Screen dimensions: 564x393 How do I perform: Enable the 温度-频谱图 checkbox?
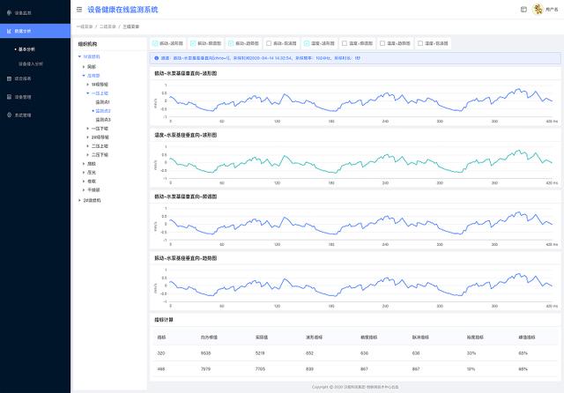tap(345, 43)
